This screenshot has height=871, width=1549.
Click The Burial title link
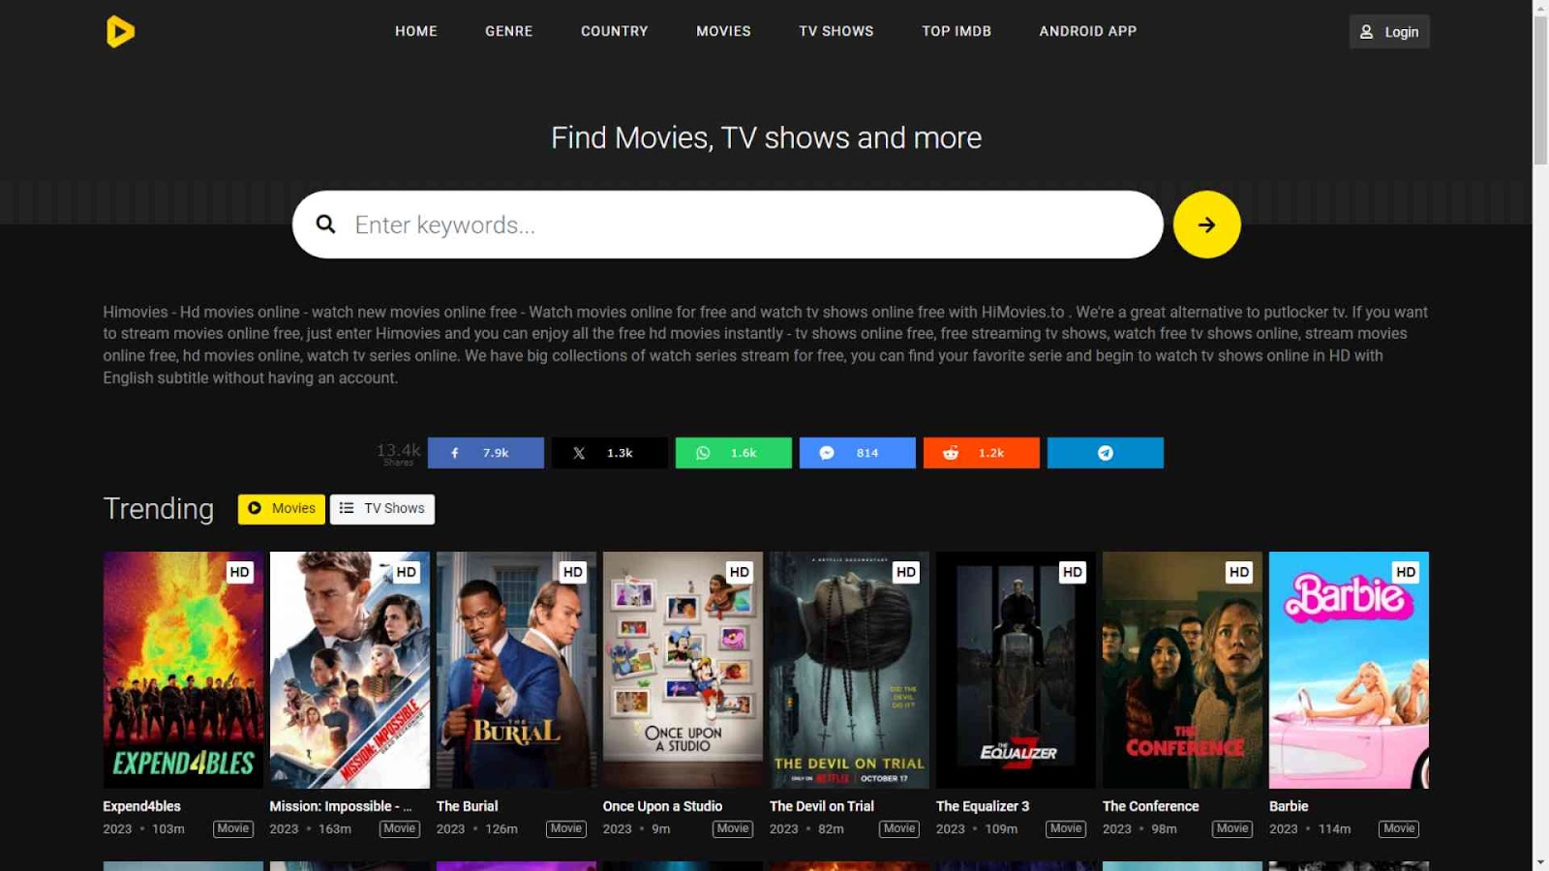[468, 806]
